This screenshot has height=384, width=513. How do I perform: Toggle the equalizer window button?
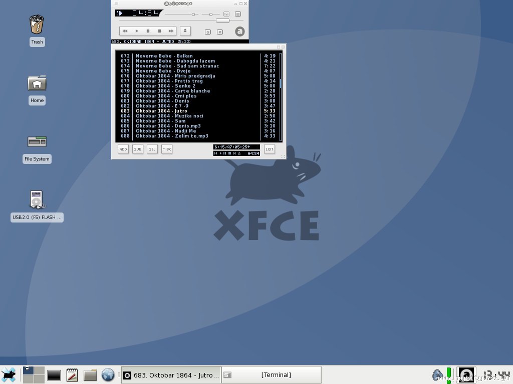click(x=226, y=14)
